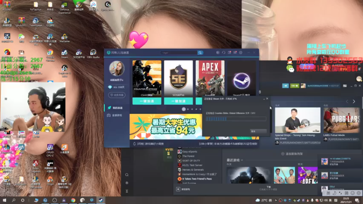Open the Steam Downloads status at bottom

tap(269, 188)
